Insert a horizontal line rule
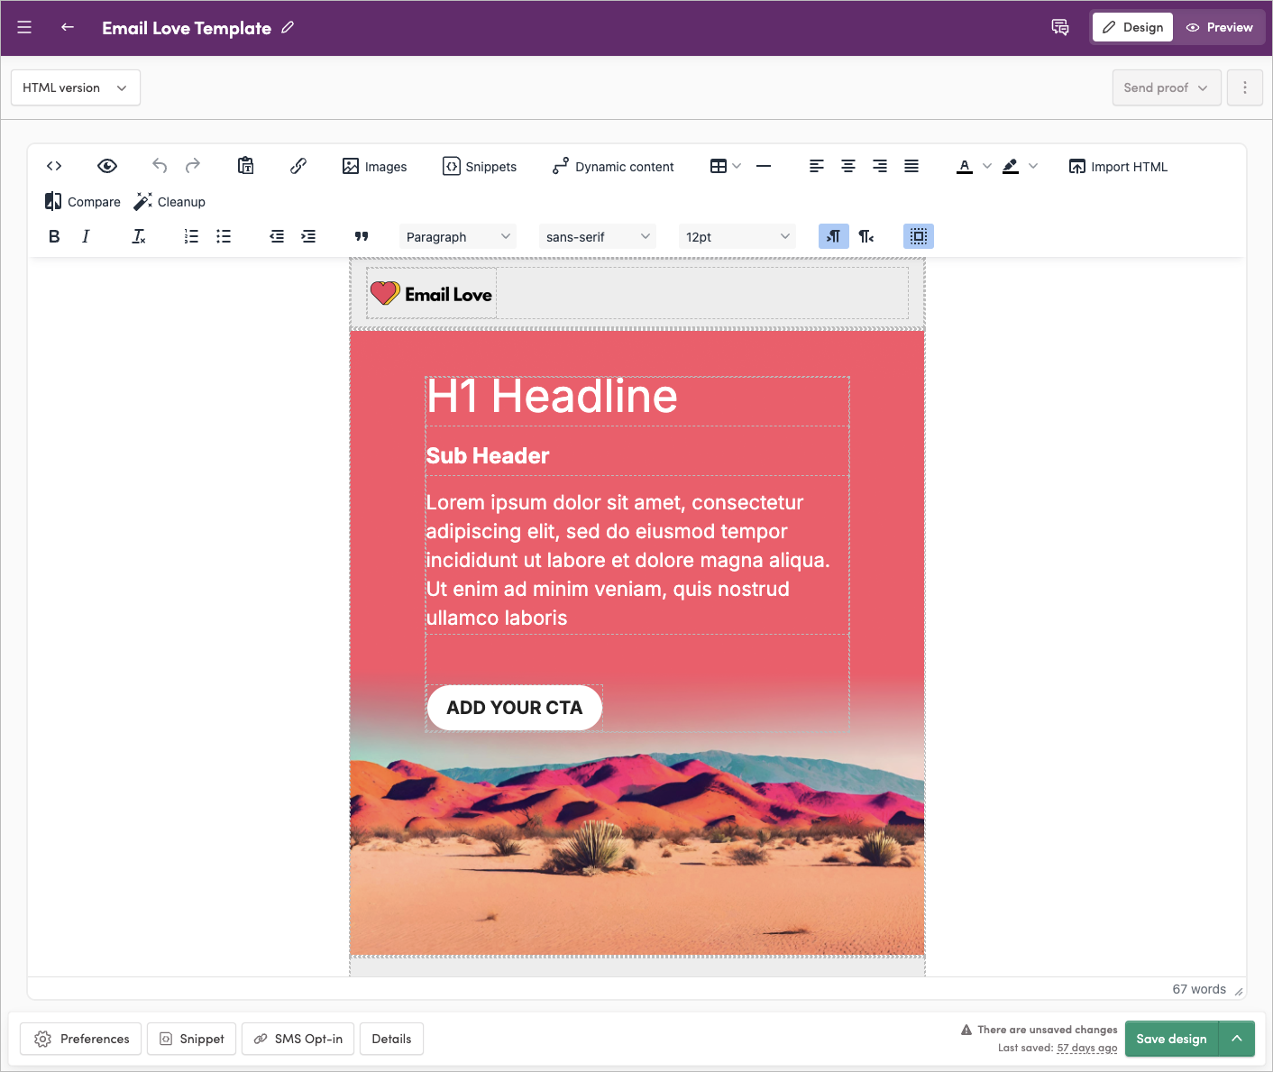Viewport: 1273px width, 1072px height. (x=764, y=166)
